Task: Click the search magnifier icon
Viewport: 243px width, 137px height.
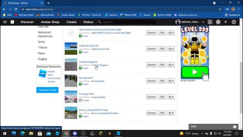Action: click(x=99, y=22)
